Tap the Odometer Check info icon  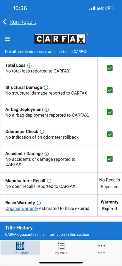[42, 132]
